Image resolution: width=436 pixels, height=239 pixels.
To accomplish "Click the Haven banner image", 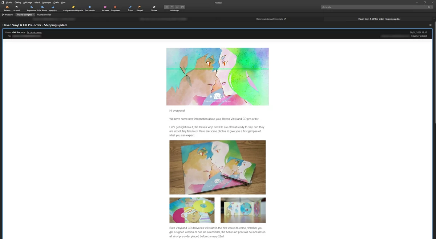I will click(x=218, y=76).
